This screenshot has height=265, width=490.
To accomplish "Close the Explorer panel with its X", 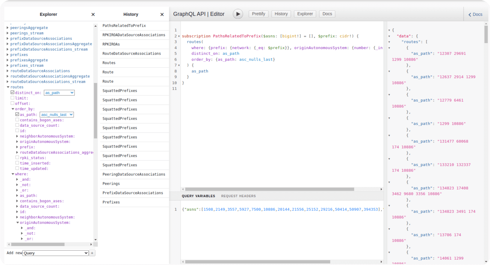I will coord(93,14).
